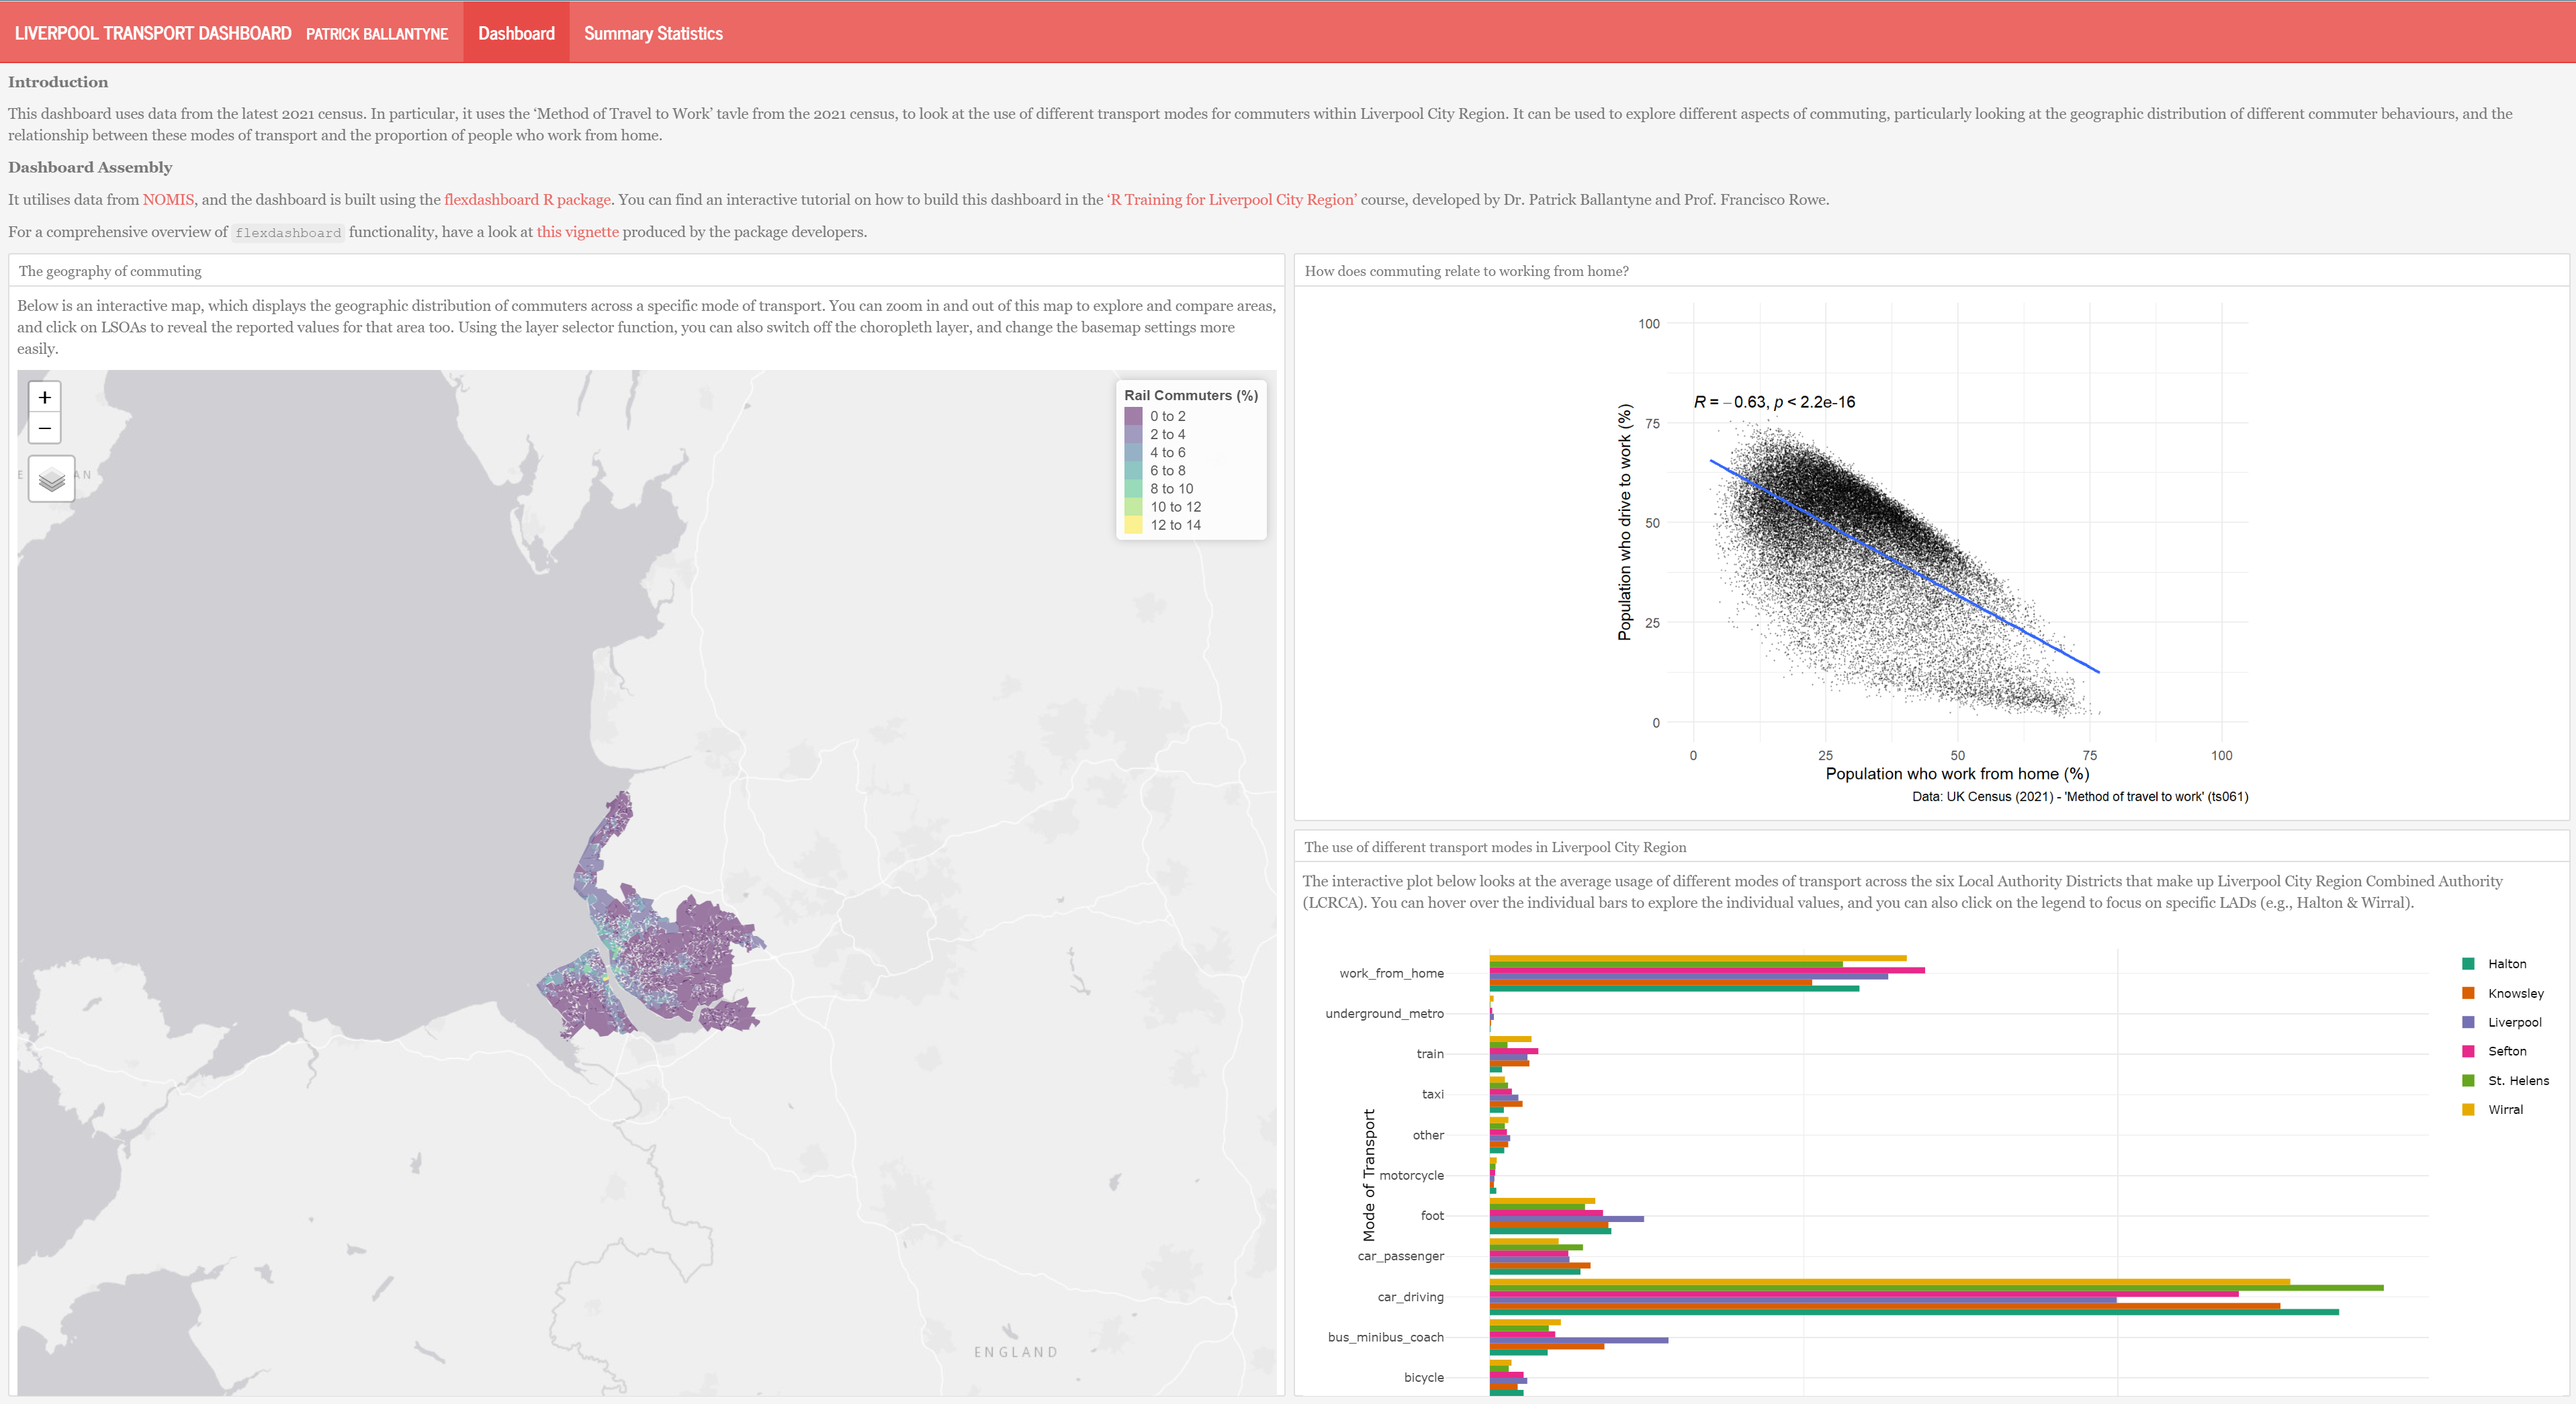Screen dimensions: 2576x1404
Task: Toggle Knowsley series in legend
Action: (2514, 992)
